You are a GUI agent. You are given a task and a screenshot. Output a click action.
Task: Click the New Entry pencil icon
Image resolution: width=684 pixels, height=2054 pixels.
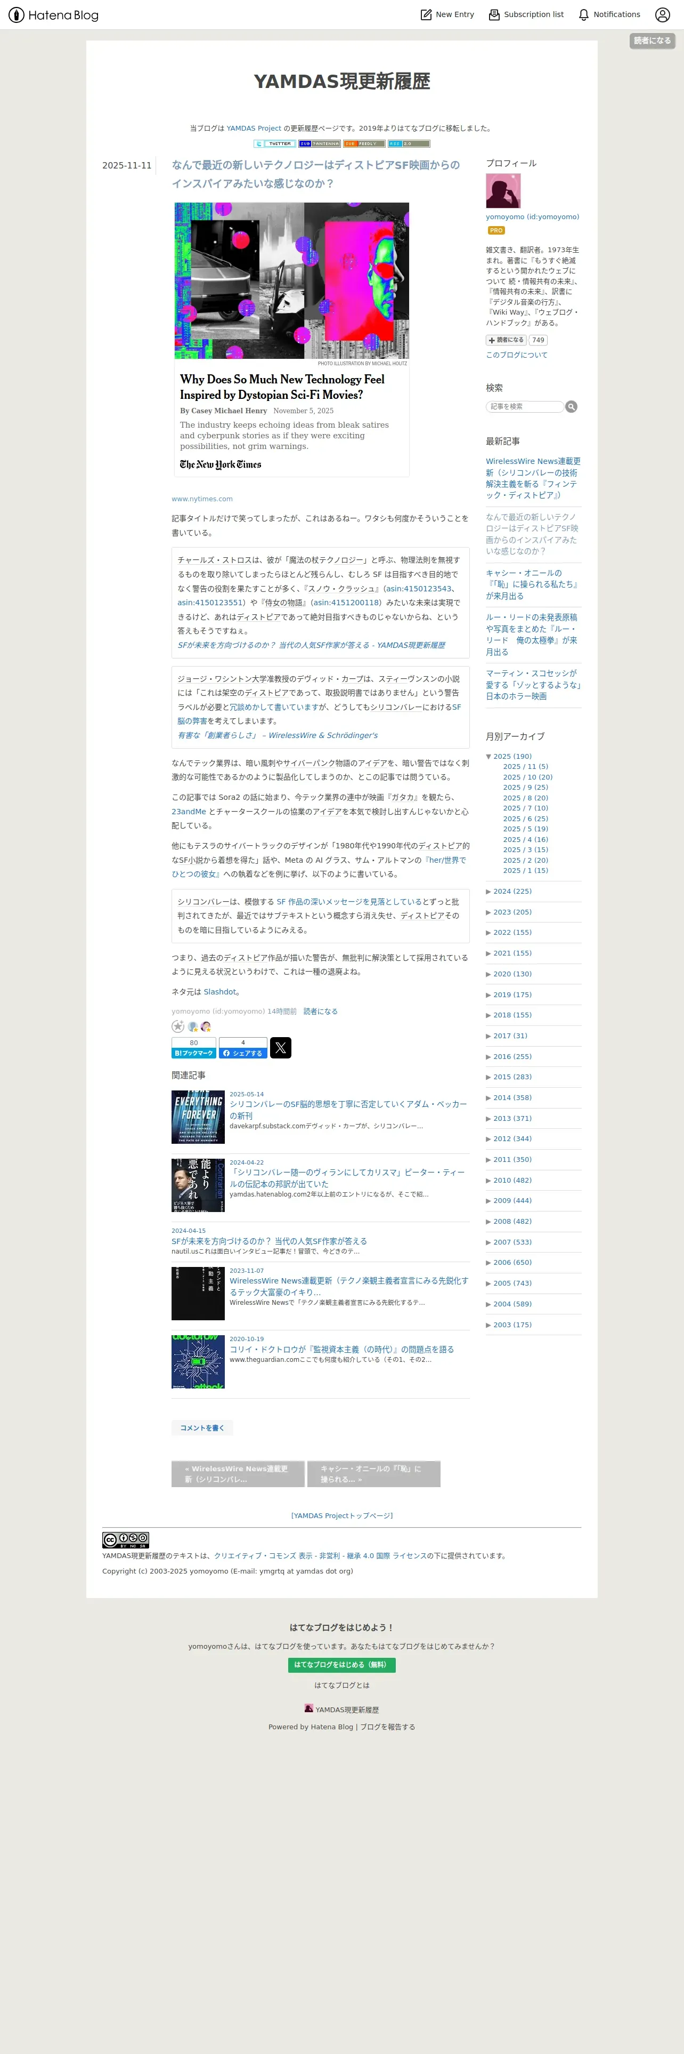[x=426, y=14]
